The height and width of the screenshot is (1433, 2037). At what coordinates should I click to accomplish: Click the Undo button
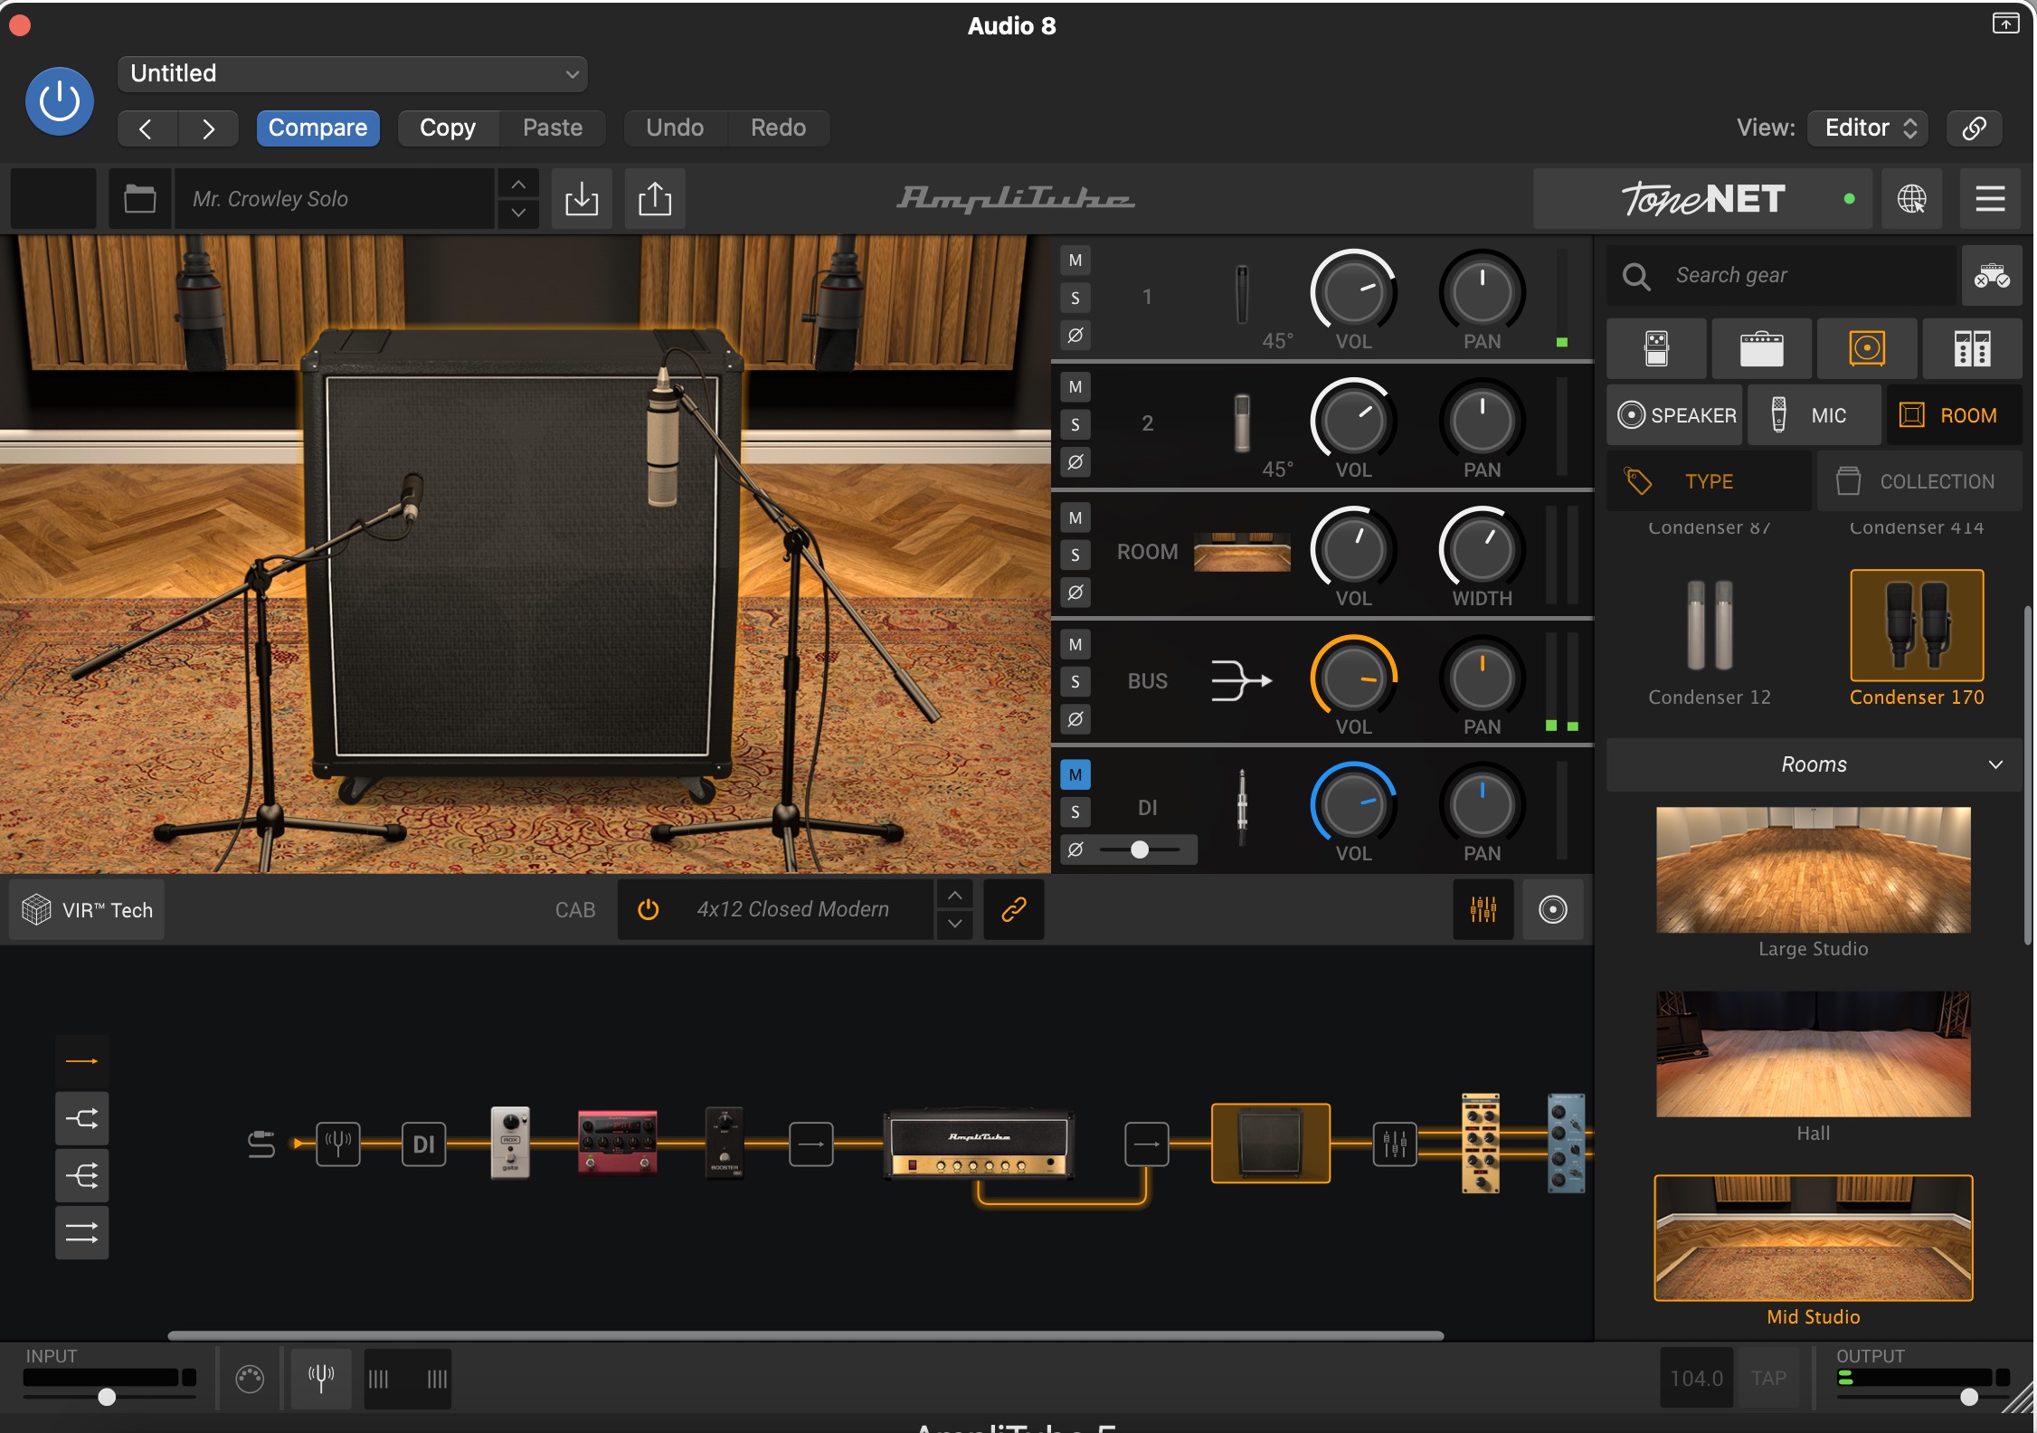coord(675,128)
